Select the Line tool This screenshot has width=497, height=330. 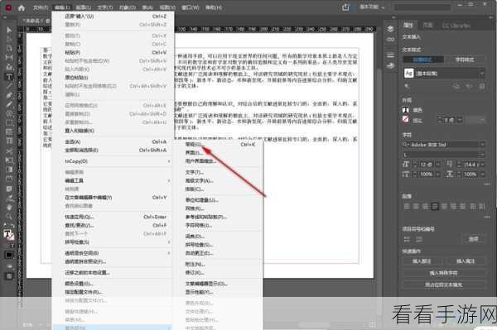point(9,86)
